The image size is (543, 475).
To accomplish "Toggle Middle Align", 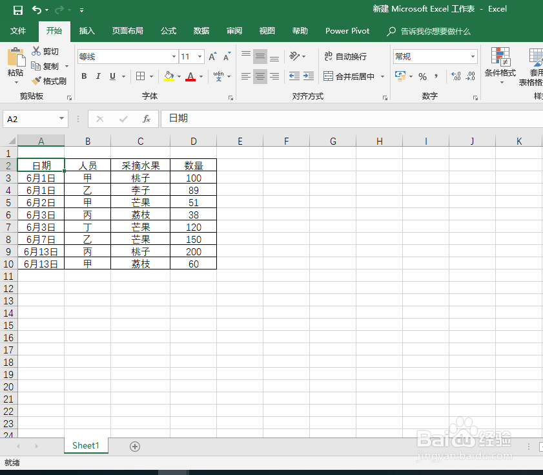I will click(x=260, y=56).
